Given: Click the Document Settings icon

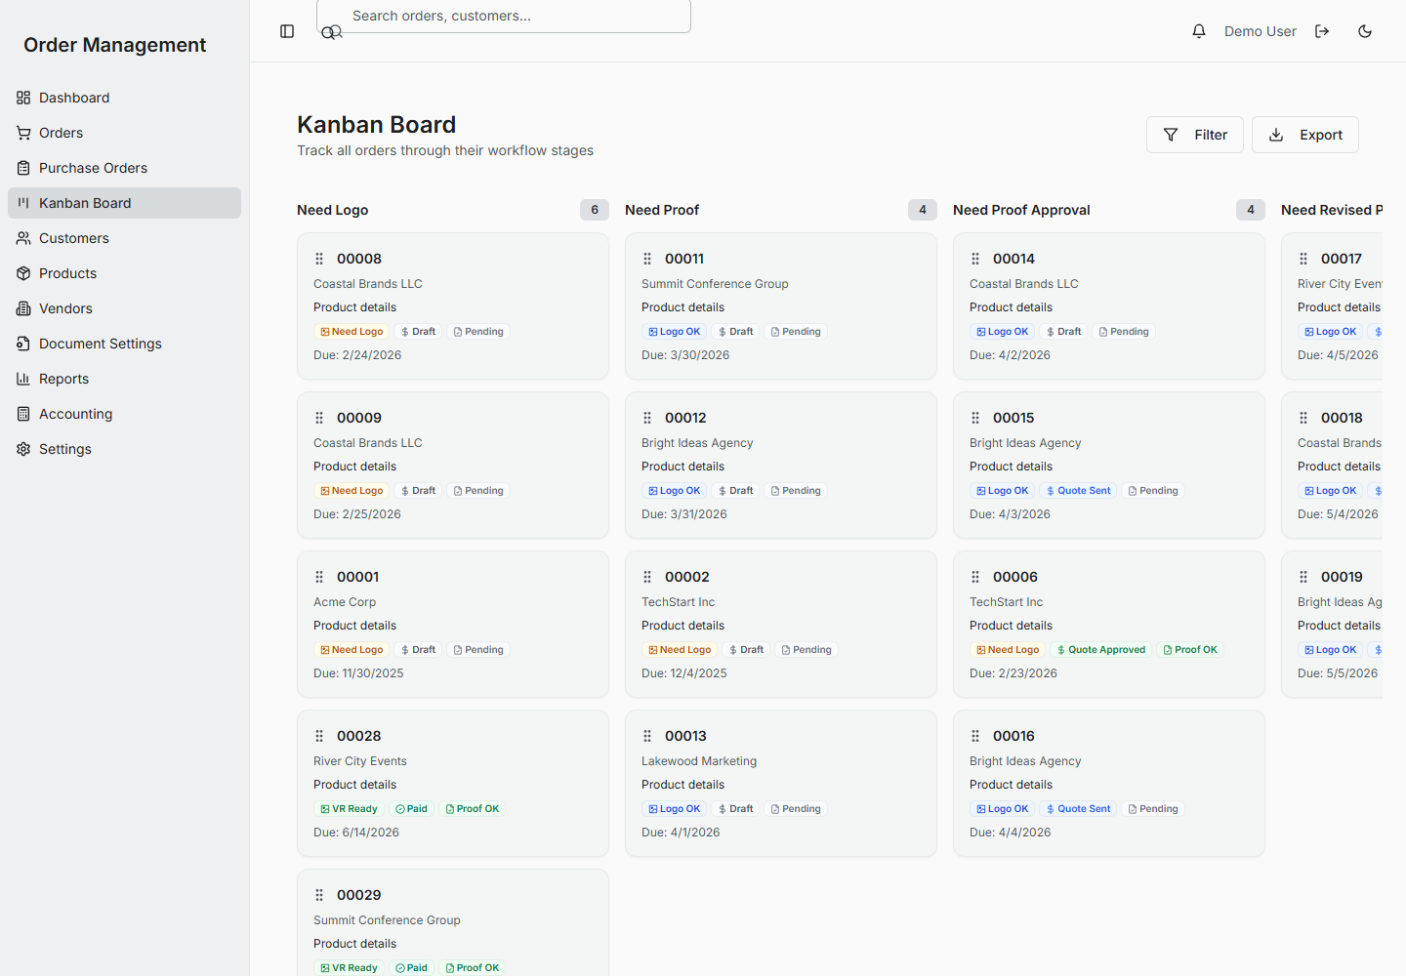Looking at the screenshot, I should [23, 344].
